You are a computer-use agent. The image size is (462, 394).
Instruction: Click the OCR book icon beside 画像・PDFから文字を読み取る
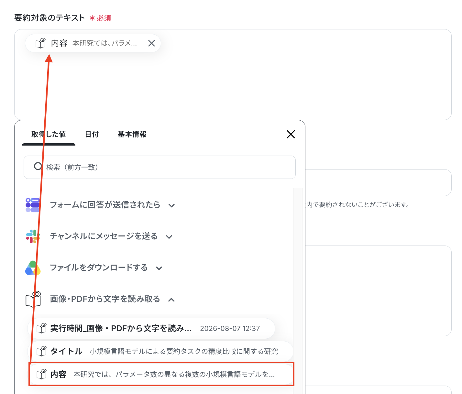pos(33,299)
